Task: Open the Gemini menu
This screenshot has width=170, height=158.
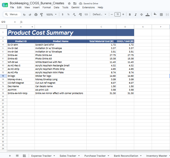Action: click(x=75, y=7)
